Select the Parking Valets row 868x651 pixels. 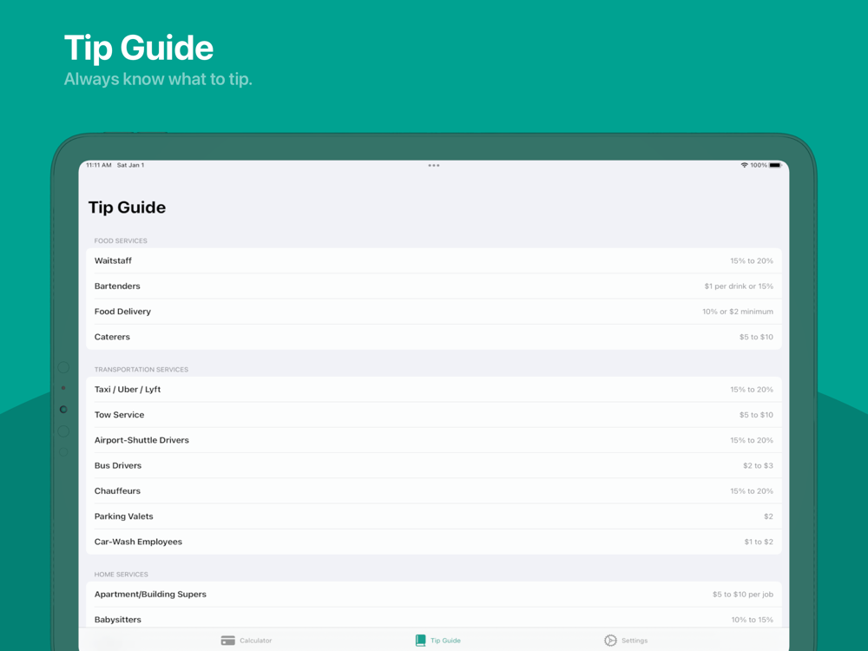(434, 516)
